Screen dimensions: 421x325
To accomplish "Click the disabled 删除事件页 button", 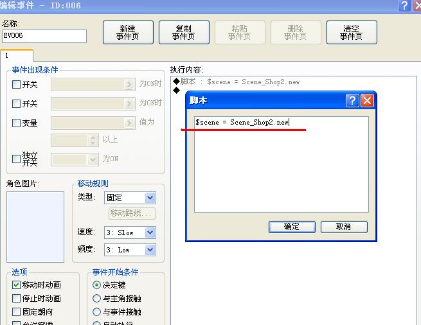I will pos(296,33).
